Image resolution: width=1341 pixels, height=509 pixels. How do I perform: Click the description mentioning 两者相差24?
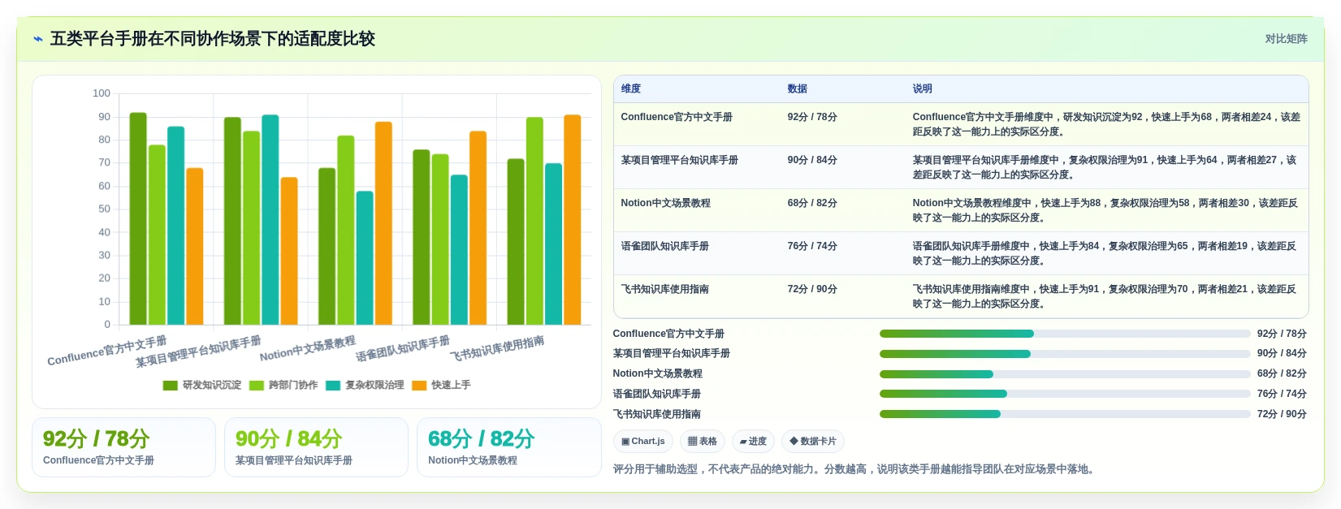point(1106,124)
